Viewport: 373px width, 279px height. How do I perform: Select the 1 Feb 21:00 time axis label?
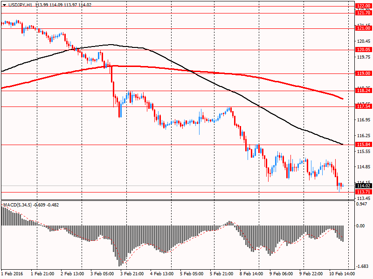pos(42,274)
